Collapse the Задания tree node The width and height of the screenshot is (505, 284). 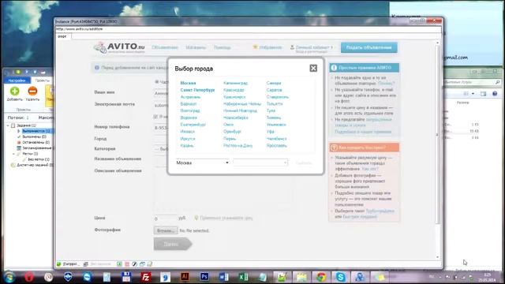[x=8, y=125]
